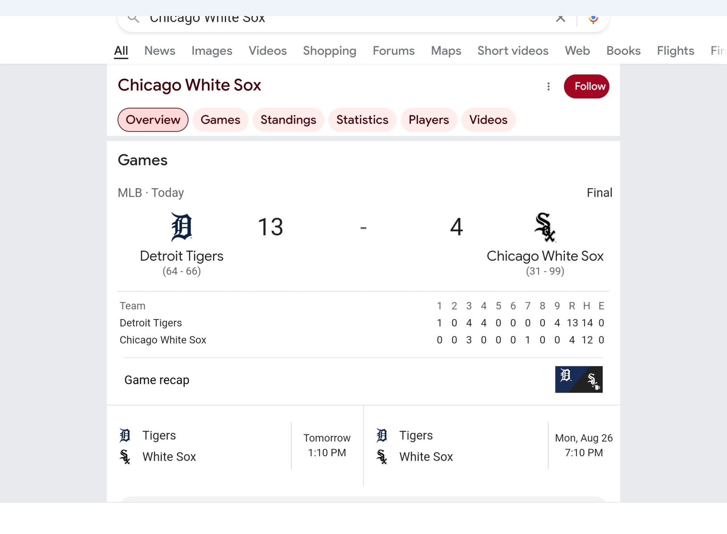Click the Tigers score 13
This screenshot has width=727, height=534.
(270, 227)
